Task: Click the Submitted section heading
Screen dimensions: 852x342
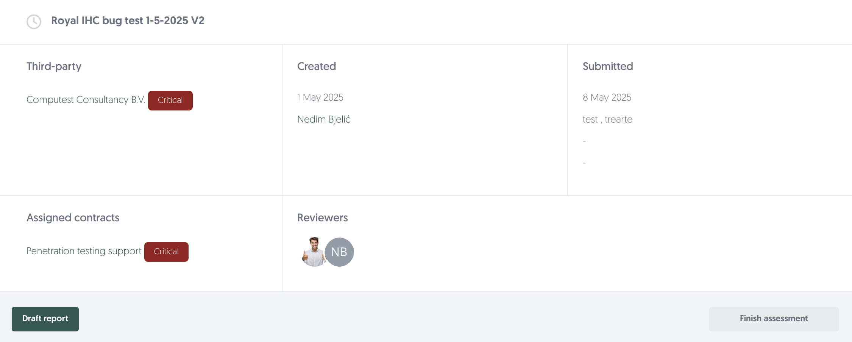Action: [608, 67]
